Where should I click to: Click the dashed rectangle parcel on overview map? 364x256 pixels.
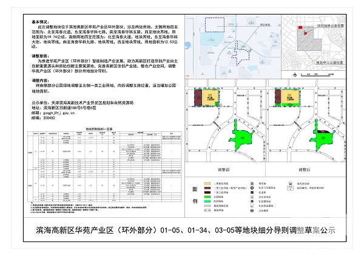click(x=215, y=25)
